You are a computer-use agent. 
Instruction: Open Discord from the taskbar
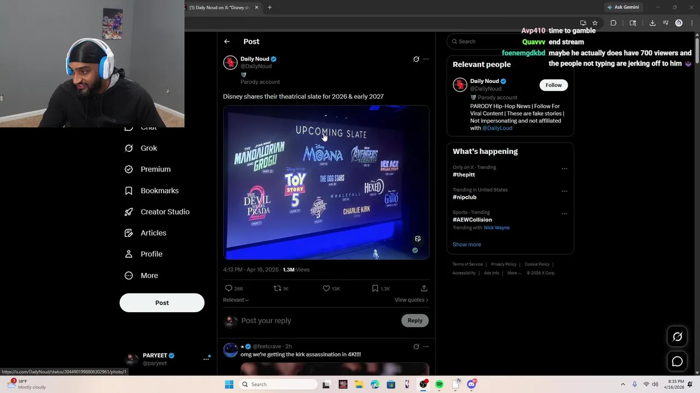point(471,384)
